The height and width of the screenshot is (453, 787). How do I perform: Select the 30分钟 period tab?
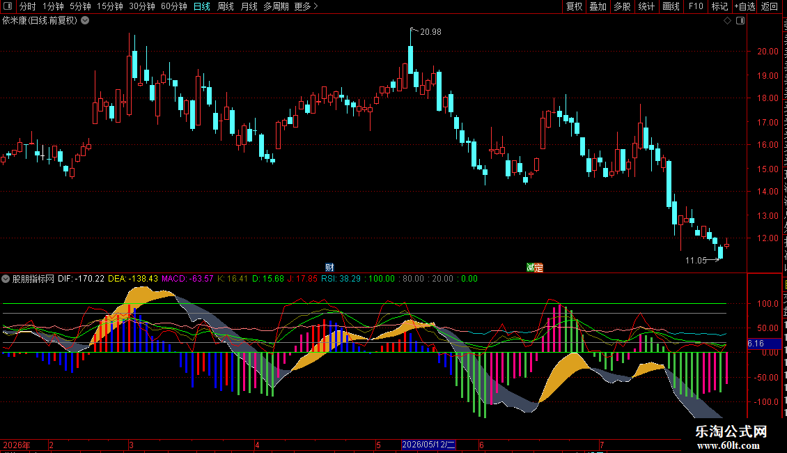(x=141, y=6)
